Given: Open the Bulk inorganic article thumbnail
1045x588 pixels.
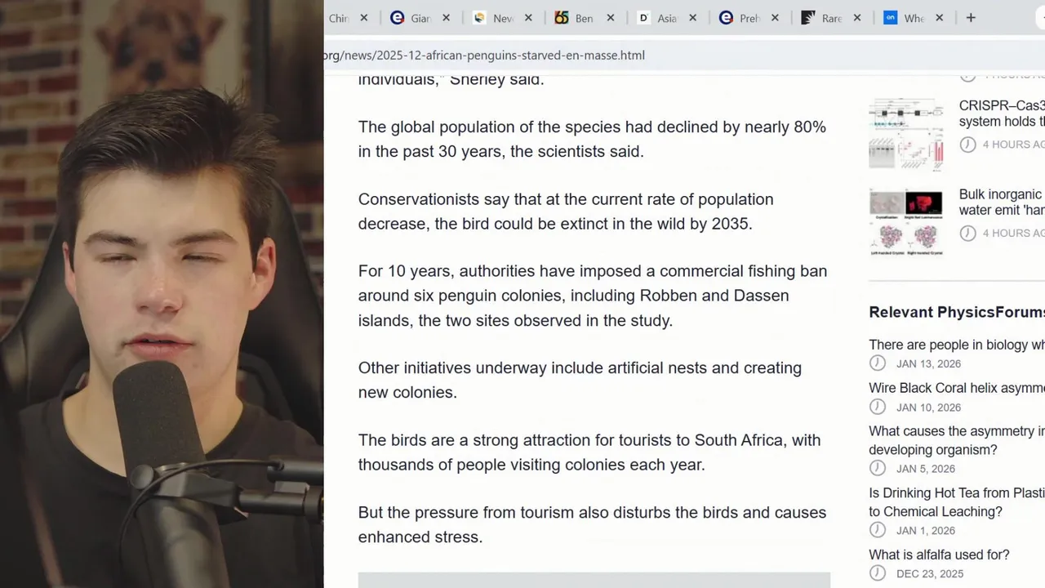Looking at the screenshot, I should tap(906, 221).
